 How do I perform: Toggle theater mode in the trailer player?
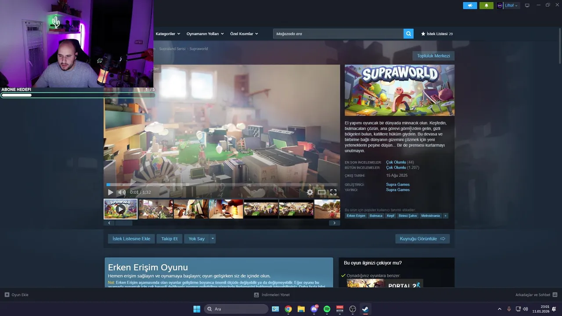(x=322, y=192)
